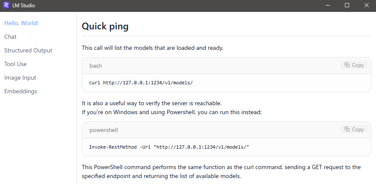Image resolution: width=376 pixels, height=184 pixels.
Task: Navigate to Image Input
Action: (20, 78)
